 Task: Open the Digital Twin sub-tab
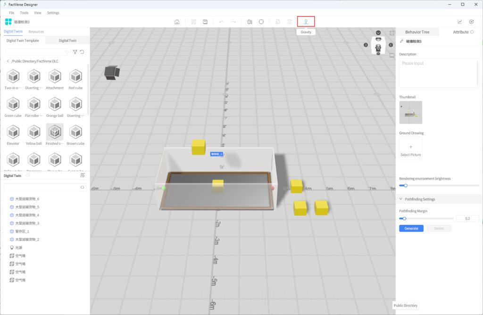click(67, 41)
